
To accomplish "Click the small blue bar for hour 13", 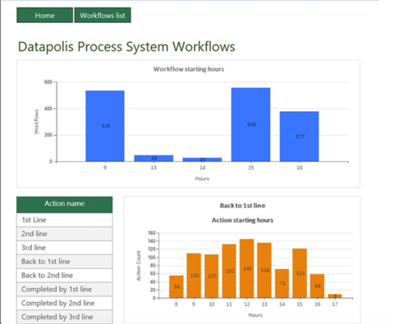I will [153, 159].
